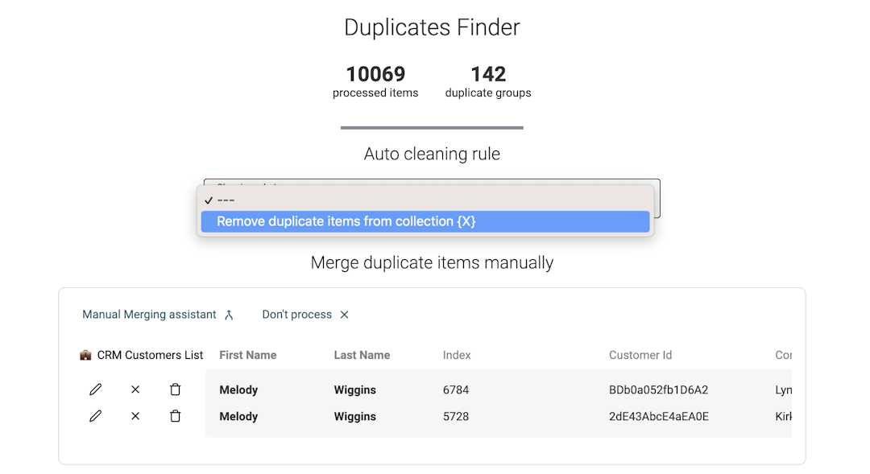Delete the first duplicate using the trash icon
This screenshot has height=474, width=870.
pyautogui.click(x=176, y=389)
